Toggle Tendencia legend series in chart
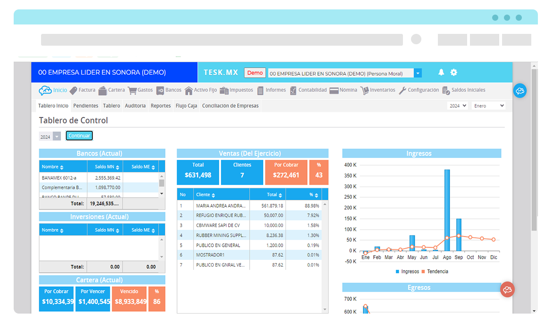Image resolution: width=553 pixels, height=323 pixels. click(435, 272)
